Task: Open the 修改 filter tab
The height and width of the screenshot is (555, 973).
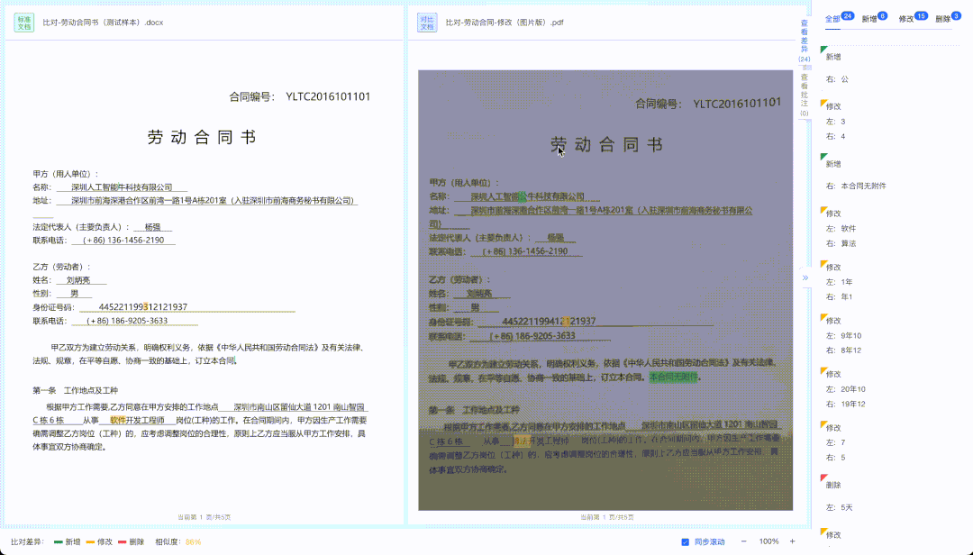Action: 907,18
